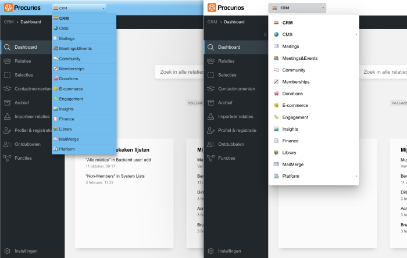Open the Procurios logo in right window
Image resolution: width=407 pixels, height=258 pixels.
coord(226,8)
